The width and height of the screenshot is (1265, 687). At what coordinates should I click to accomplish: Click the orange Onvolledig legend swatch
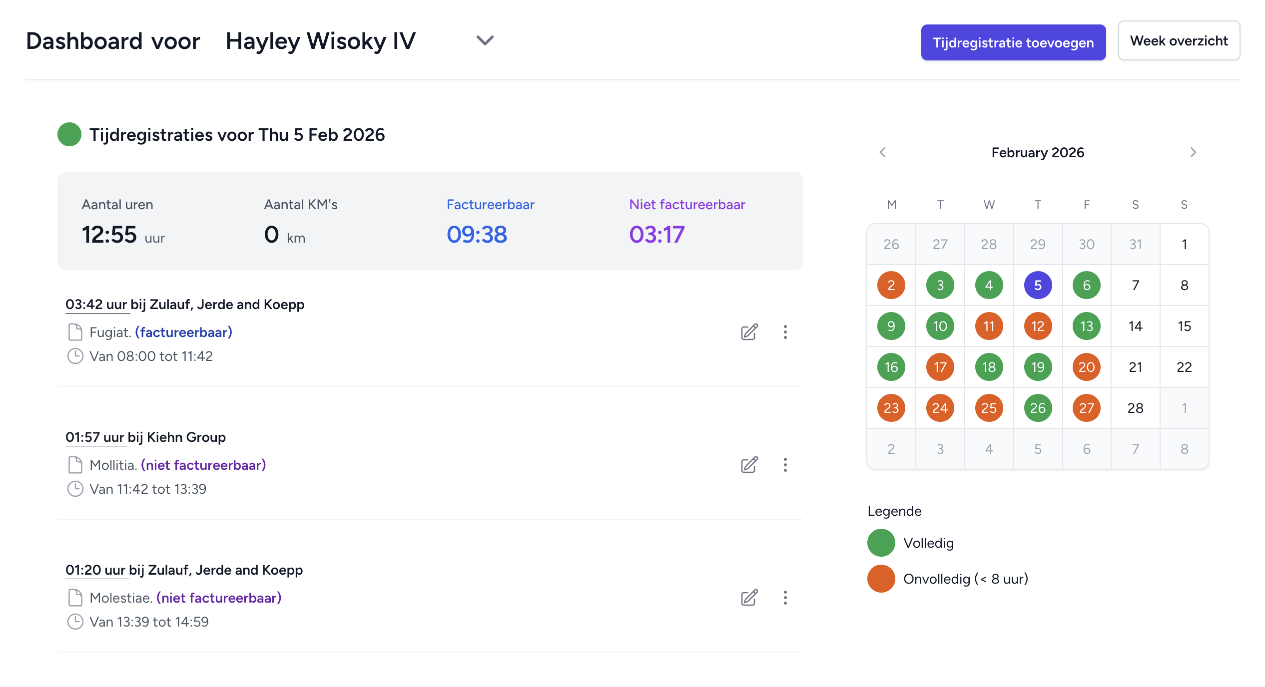click(x=881, y=579)
